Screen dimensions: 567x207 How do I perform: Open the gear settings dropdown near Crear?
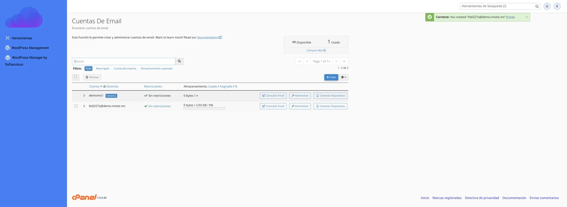pos(343,77)
